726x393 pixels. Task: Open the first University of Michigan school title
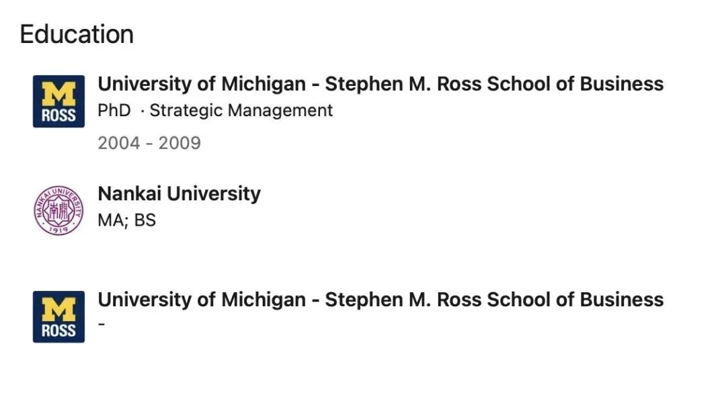click(380, 84)
